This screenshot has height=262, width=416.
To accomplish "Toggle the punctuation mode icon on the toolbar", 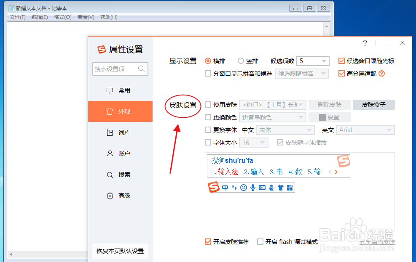I will click(x=234, y=188).
